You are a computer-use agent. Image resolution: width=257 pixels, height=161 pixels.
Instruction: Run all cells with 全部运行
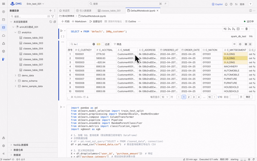point(96,21)
